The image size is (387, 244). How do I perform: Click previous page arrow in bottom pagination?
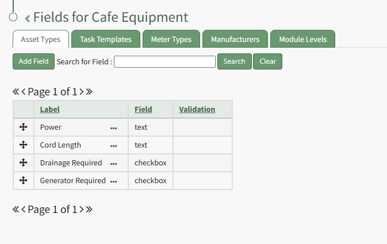click(24, 210)
